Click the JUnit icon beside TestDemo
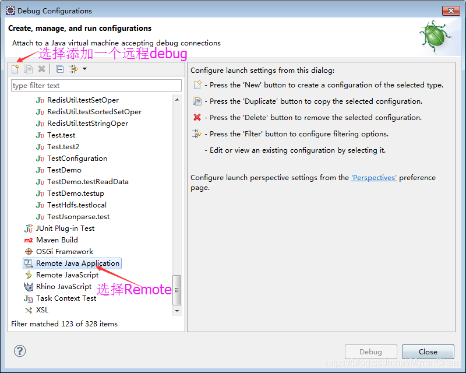 pyautogui.click(x=40, y=170)
